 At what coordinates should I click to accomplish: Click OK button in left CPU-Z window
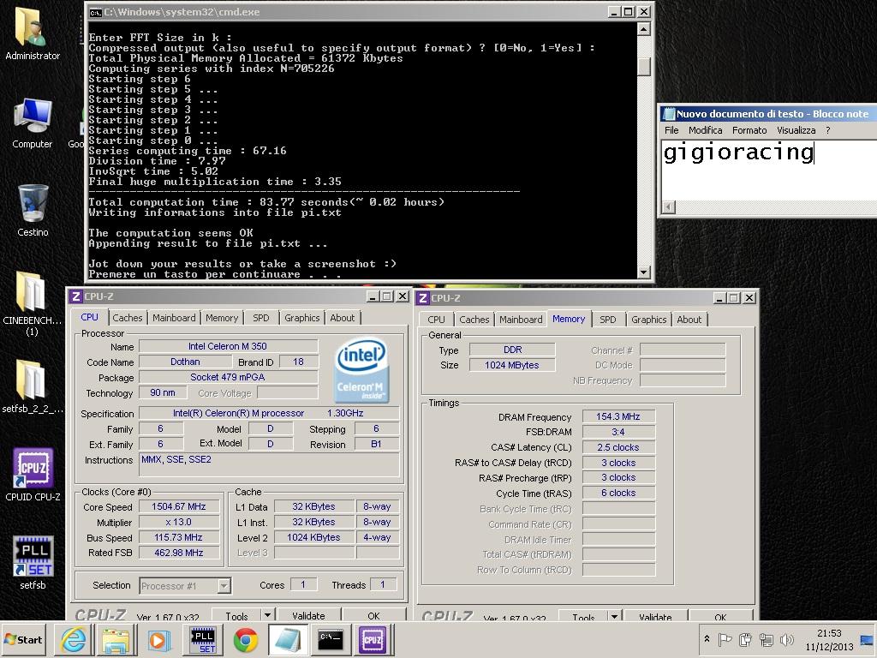click(373, 615)
